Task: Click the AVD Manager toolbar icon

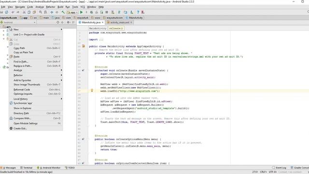Action: [x=126, y=12]
